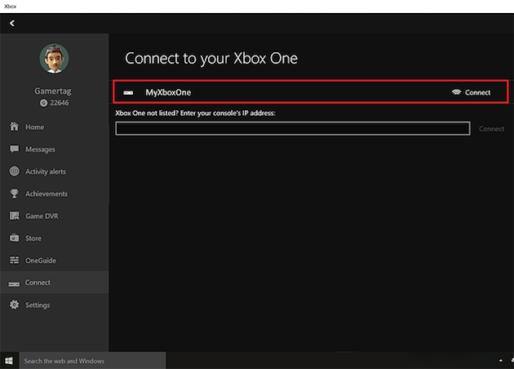
Task: Open the Game DVR icon
Action: pos(14,216)
